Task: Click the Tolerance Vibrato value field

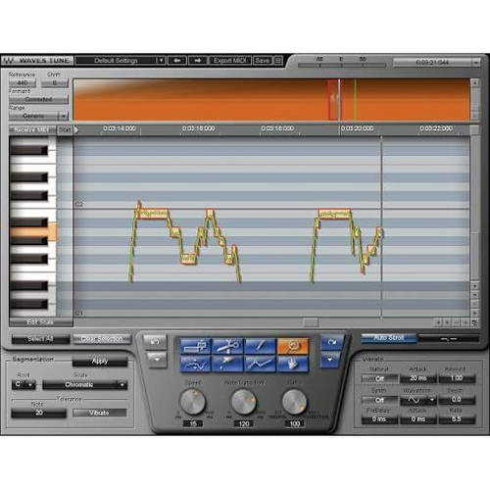Action: tap(99, 413)
